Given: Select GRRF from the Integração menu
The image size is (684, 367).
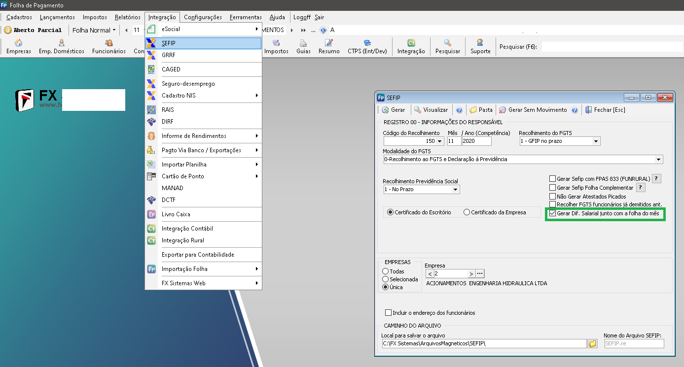Looking at the screenshot, I should coord(168,55).
